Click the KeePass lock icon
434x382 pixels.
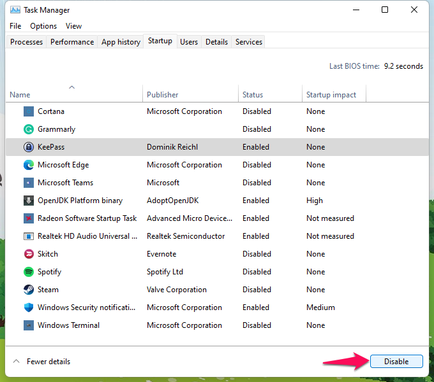[x=29, y=147]
